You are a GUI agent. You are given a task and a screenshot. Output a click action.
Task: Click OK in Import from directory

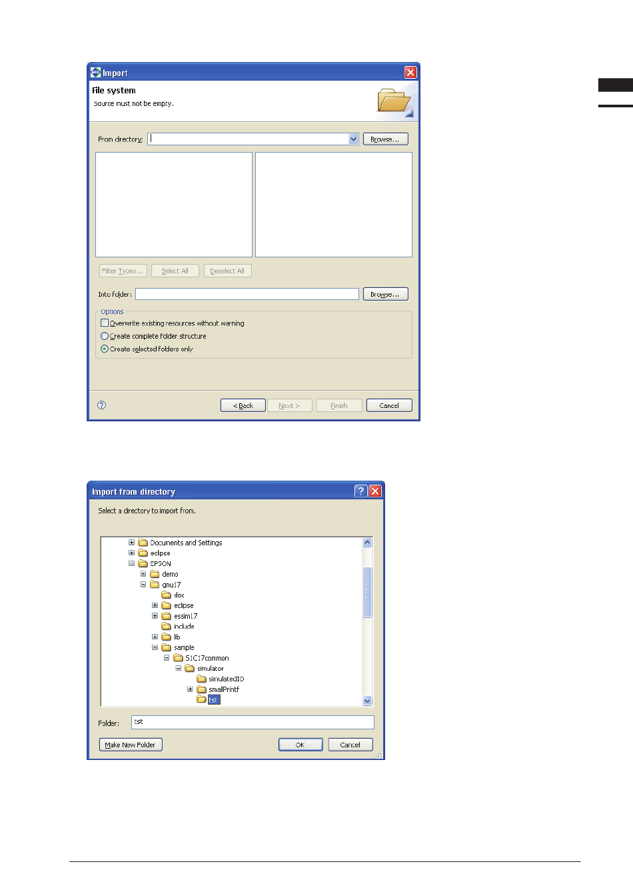pyautogui.click(x=301, y=745)
